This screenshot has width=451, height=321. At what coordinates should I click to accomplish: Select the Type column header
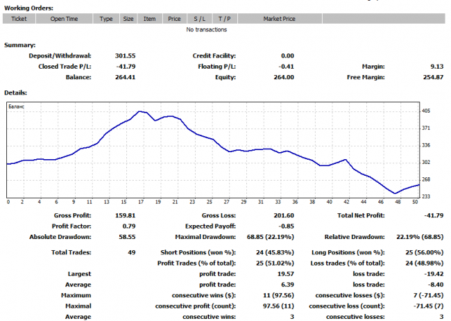tap(106, 19)
